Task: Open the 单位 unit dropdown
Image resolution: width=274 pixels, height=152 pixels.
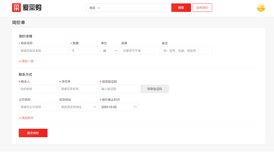Action: coord(110,51)
